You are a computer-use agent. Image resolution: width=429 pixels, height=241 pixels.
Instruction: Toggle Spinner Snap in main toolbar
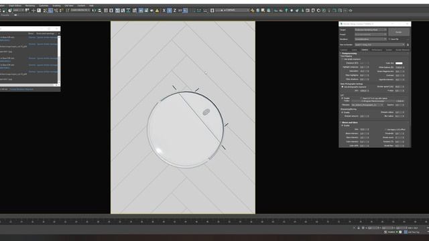tap(61, 11)
